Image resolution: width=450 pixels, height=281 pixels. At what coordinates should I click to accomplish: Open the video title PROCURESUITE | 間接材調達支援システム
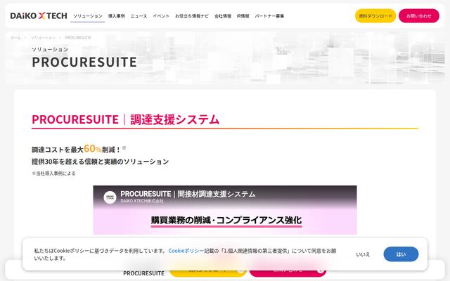pos(188,194)
